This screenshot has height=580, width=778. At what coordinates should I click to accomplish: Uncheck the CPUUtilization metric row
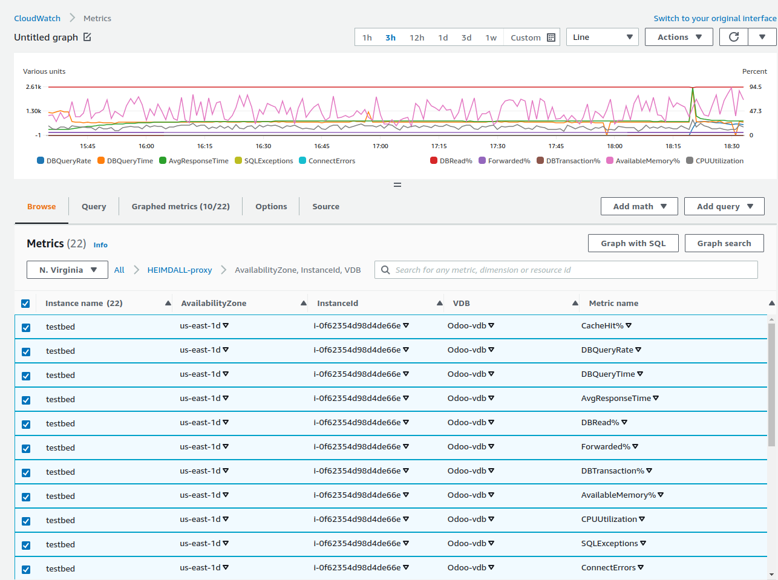(25, 520)
